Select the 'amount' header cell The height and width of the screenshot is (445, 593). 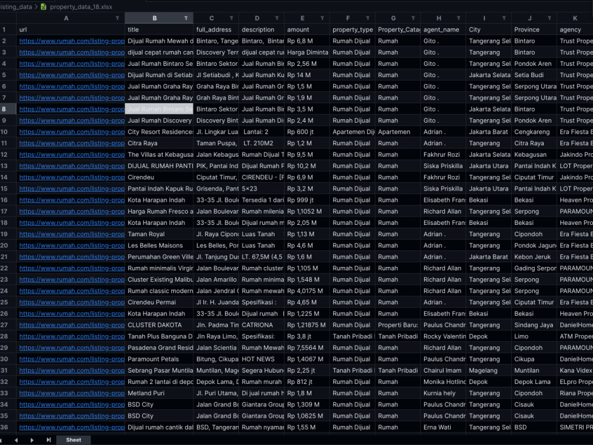point(307,30)
